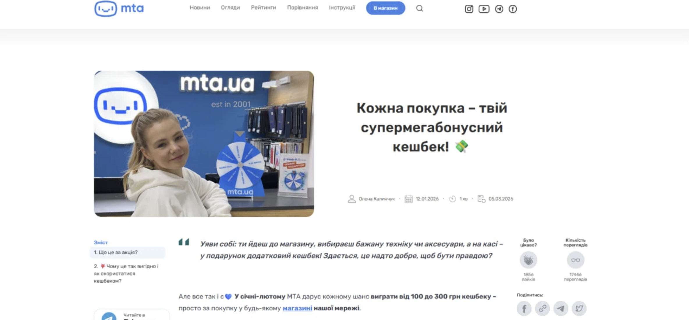The height and width of the screenshot is (320, 689).
Task: Open the Інструкції menu item
Action: pos(342,8)
